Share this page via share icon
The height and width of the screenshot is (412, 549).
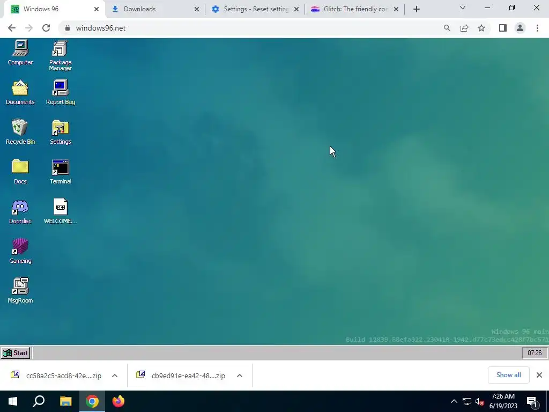(x=464, y=28)
